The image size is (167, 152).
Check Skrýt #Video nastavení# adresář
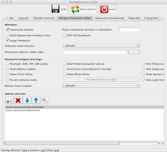65,64
